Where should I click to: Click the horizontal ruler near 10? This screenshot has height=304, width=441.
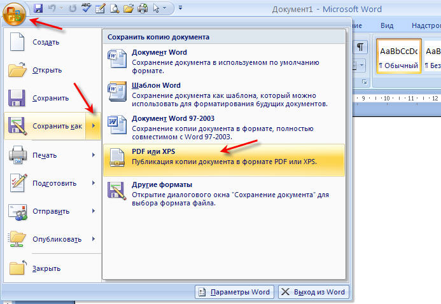point(387,99)
